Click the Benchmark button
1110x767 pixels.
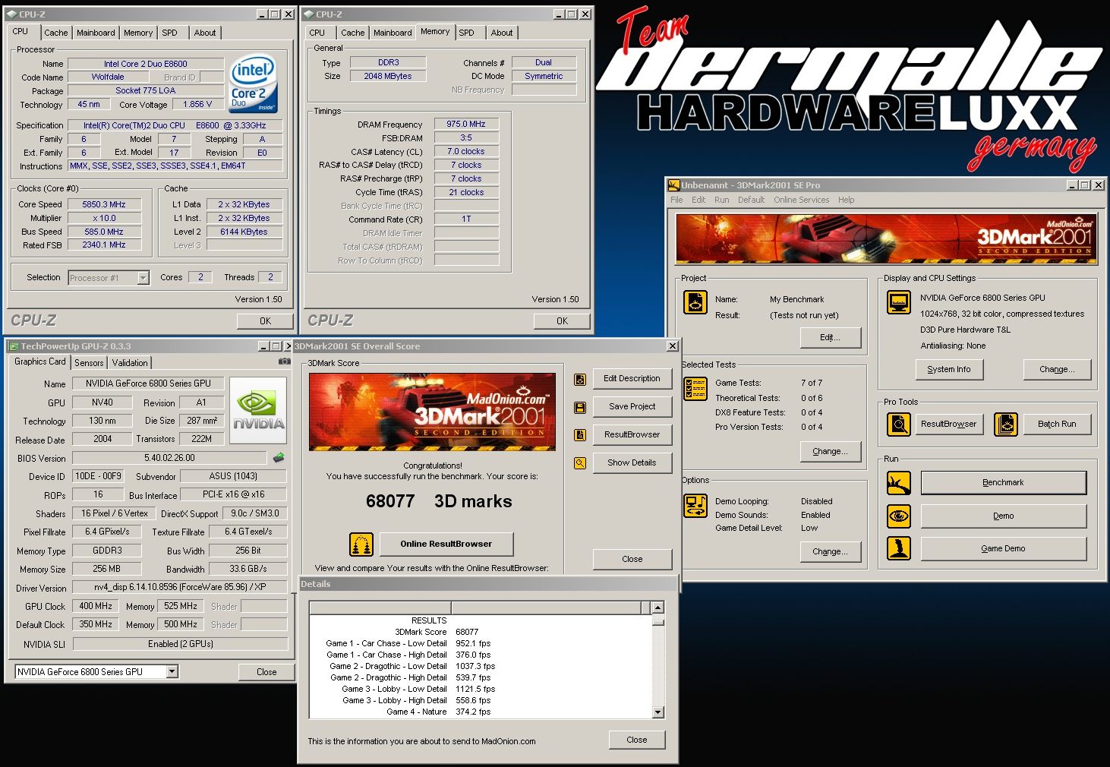pyautogui.click(x=1003, y=482)
